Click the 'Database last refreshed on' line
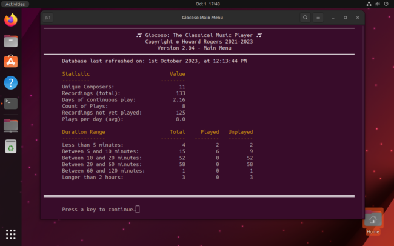 tap(155, 61)
